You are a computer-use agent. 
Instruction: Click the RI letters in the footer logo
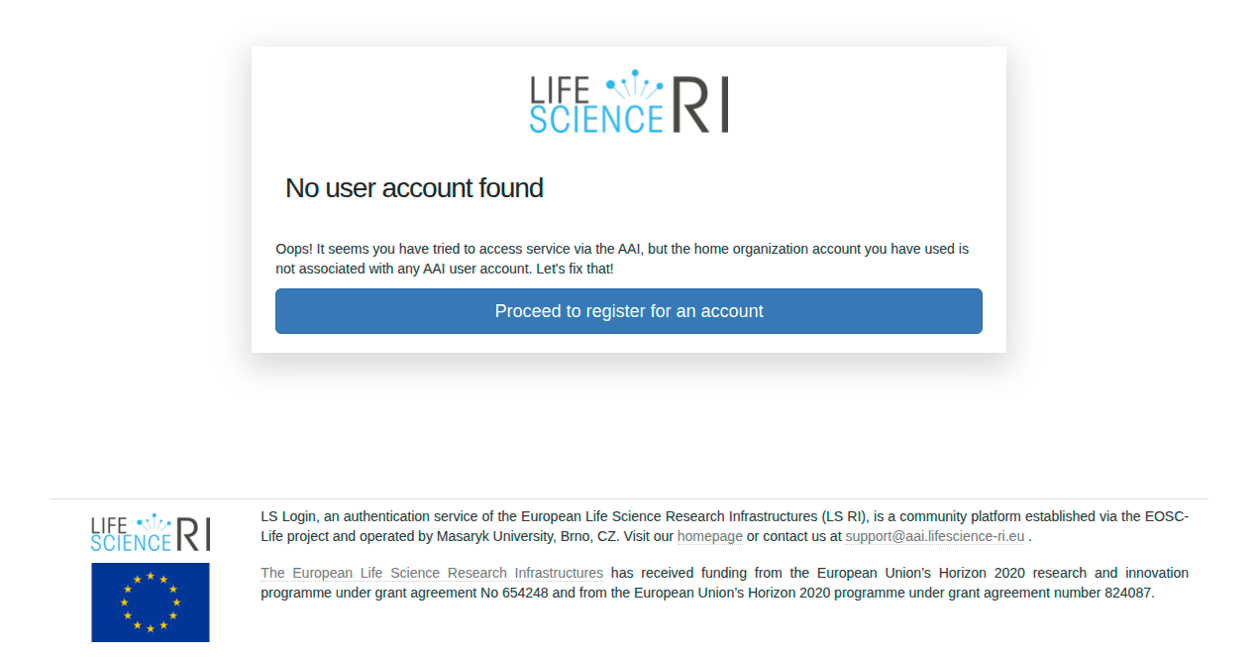[x=193, y=535]
